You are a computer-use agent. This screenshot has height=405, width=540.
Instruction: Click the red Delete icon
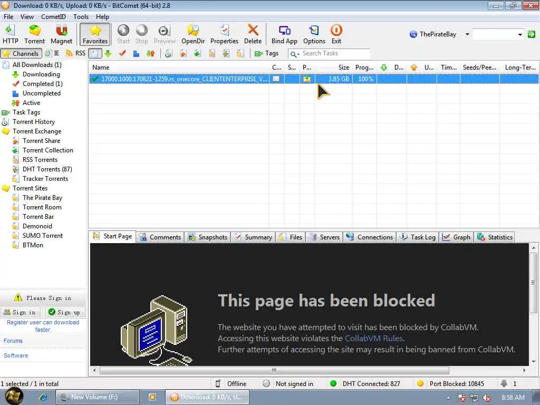coord(253,34)
